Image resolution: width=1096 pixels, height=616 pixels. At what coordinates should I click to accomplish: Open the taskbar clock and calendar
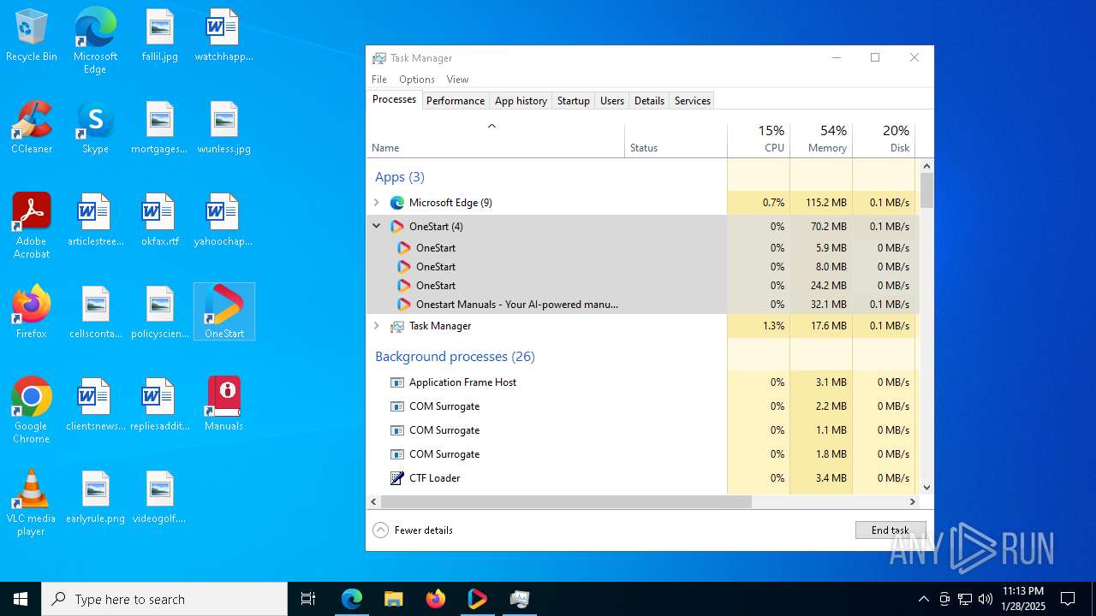coord(1023,599)
